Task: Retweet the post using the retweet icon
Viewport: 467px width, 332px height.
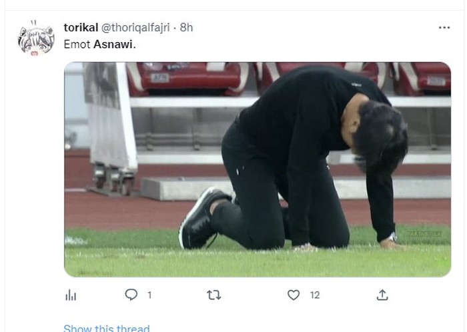Action: (213, 295)
